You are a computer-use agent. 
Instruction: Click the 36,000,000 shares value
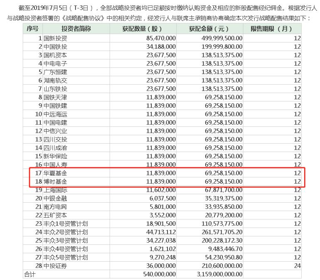point(161,265)
